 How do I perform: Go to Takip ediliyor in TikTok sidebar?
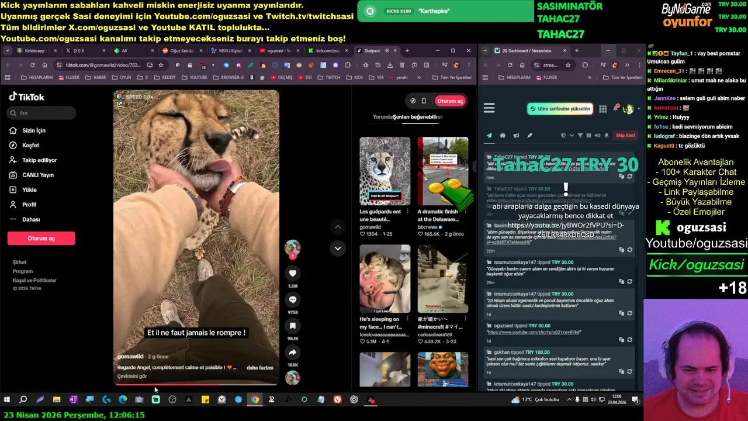pyautogui.click(x=33, y=160)
